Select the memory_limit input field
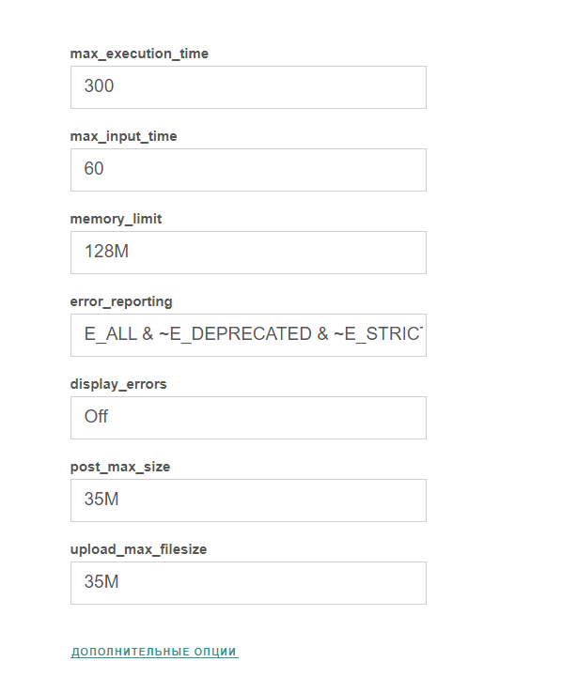 coord(248,253)
